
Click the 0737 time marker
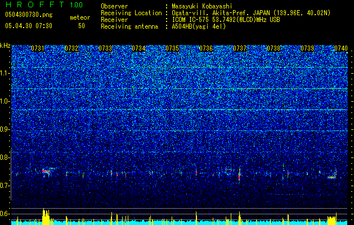coord(240,48)
